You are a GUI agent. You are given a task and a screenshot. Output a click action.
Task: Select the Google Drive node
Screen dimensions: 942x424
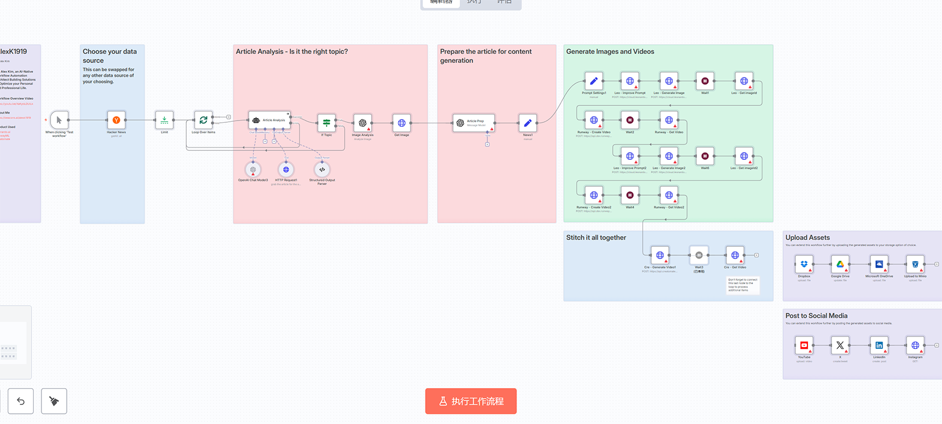pos(840,264)
